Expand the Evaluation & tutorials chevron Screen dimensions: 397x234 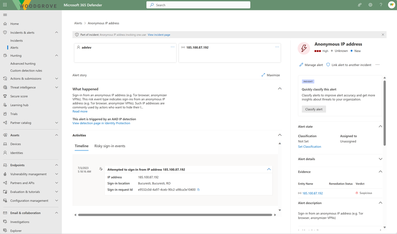tap(56, 192)
